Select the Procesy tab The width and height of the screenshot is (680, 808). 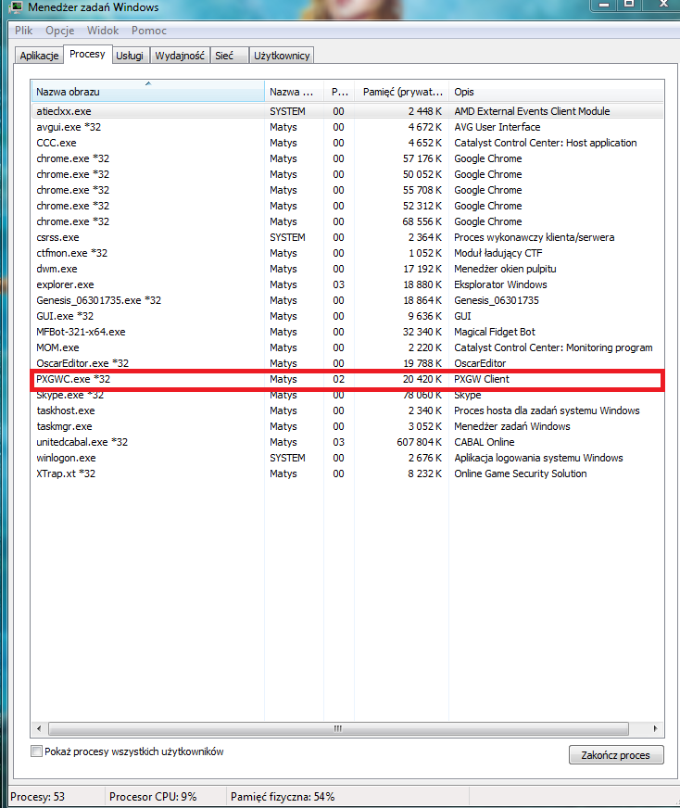tap(87, 54)
